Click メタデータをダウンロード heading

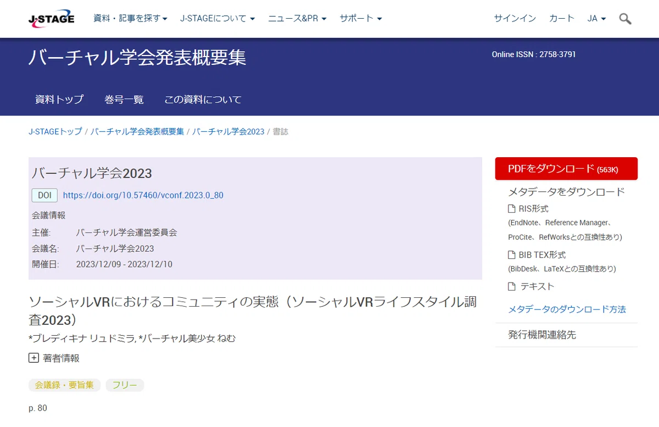567,192
